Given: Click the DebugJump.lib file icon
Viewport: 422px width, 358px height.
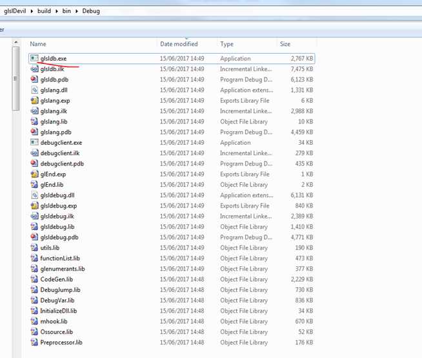Looking at the screenshot, I should pos(34,290).
